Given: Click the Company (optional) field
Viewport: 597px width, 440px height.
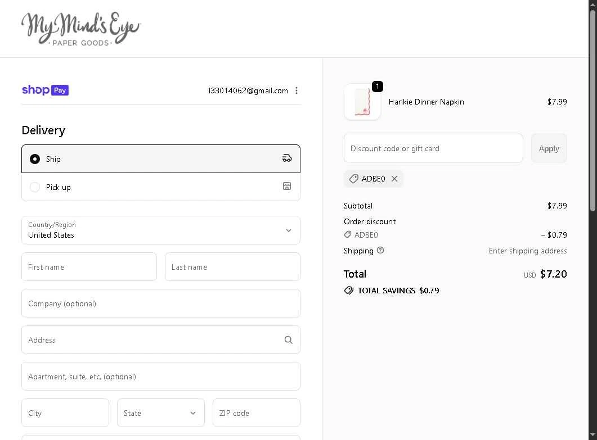Looking at the screenshot, I should click(161, 303).
